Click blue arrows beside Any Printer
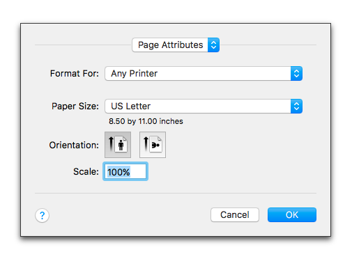This screenshot has width=352, height=259. [296, 74]
